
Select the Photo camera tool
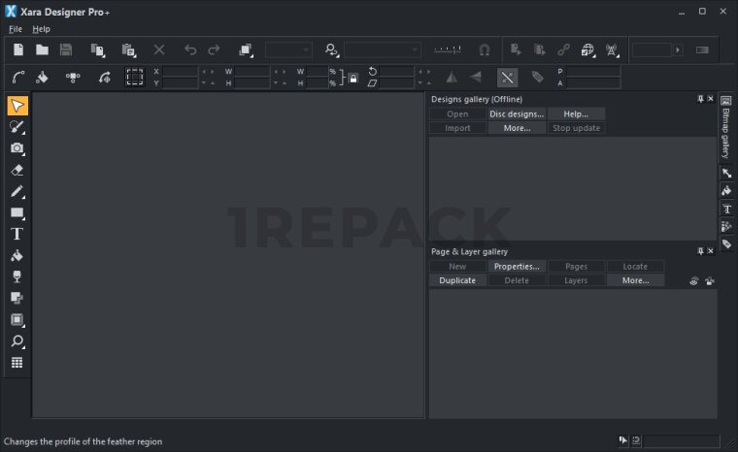click(x=17, y=148)
